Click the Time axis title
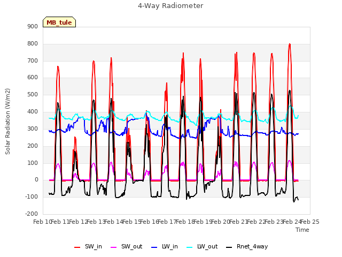This screenshot has height=257, width=342. coord(302,230)
